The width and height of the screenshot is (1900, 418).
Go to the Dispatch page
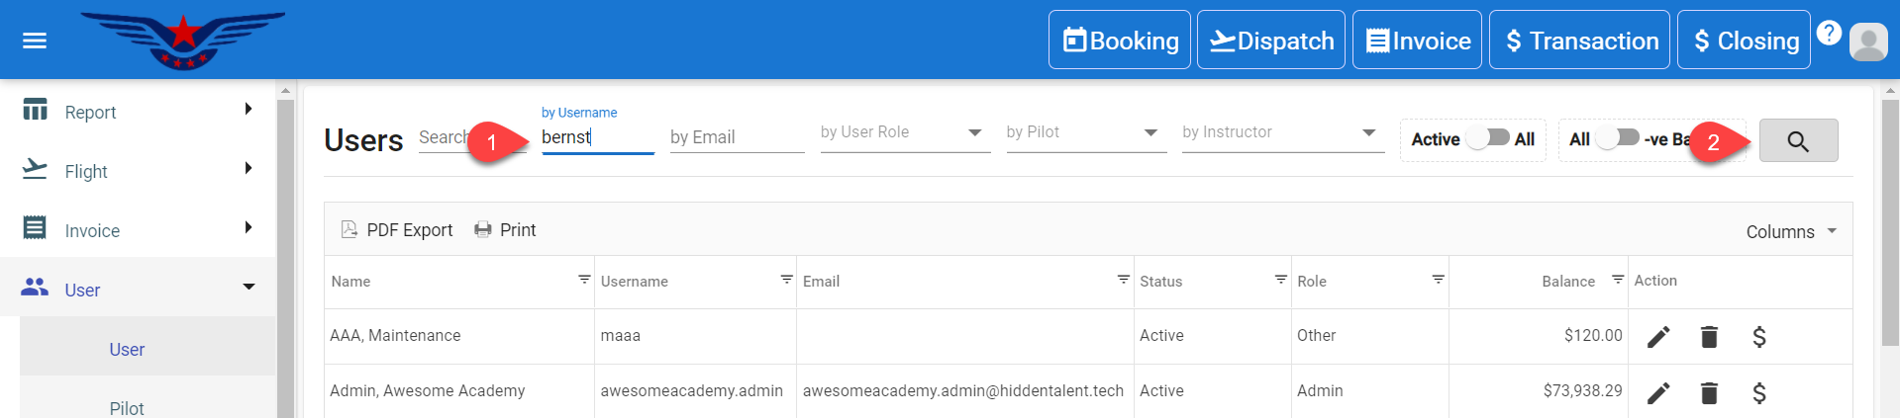pos(1270,41)
